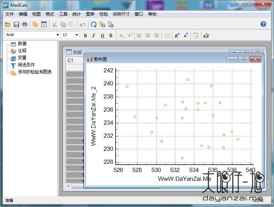Click the MedCalc application icon in title bar

6,5
